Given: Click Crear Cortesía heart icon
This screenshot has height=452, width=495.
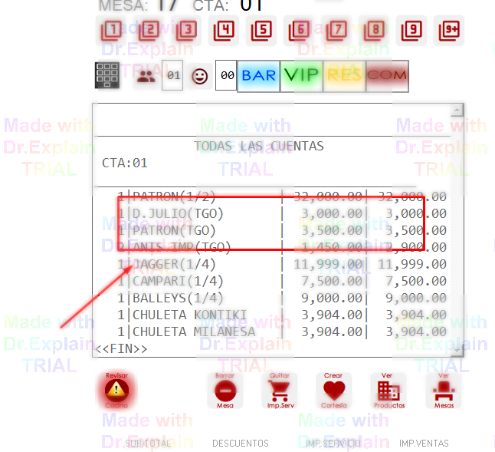Looking at the screenshot, I should pos(334,391).
